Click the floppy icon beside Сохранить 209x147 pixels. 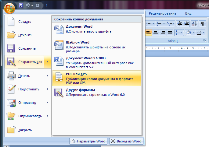pyautogui.click(x=11, y=48)
